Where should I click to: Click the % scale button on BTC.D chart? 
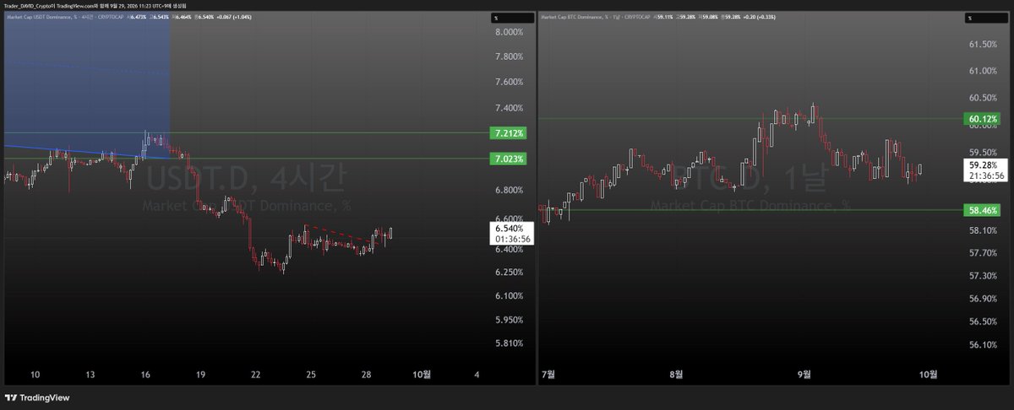coord(986,18)
